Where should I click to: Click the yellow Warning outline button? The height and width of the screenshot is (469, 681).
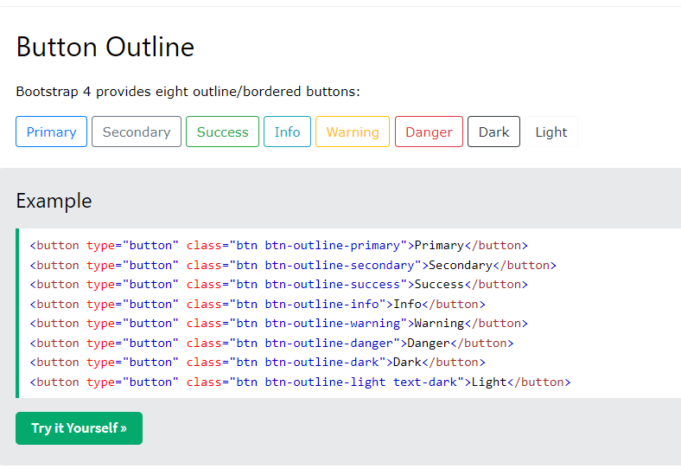click(353, 132)
